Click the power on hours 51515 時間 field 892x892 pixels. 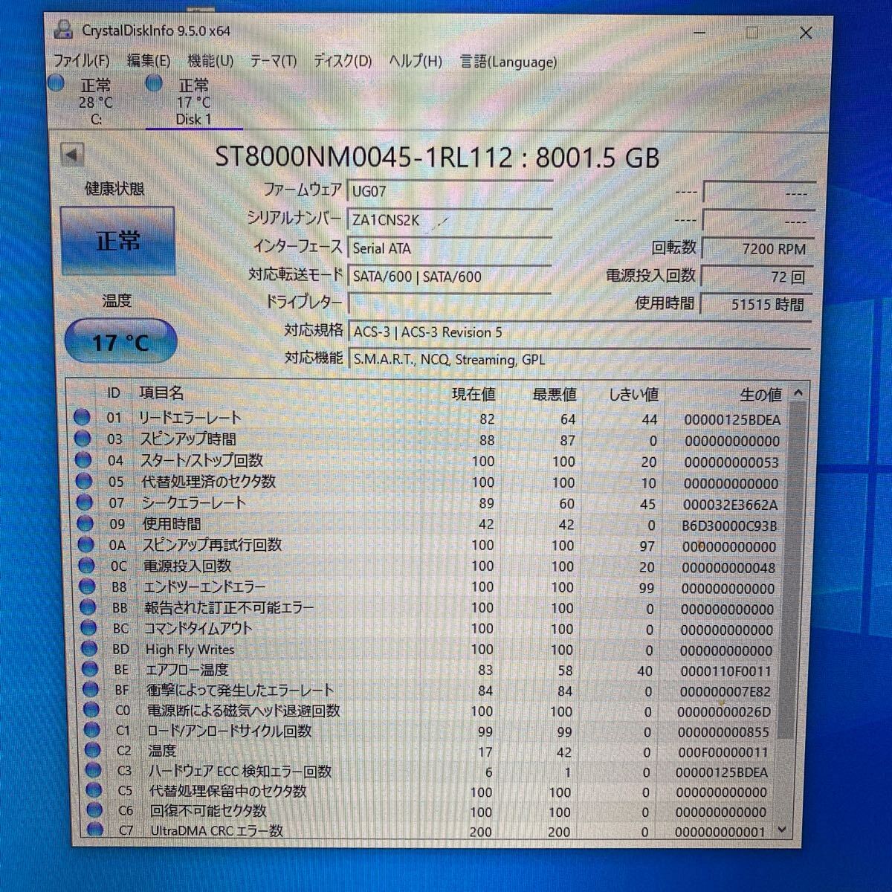[757, 304]
